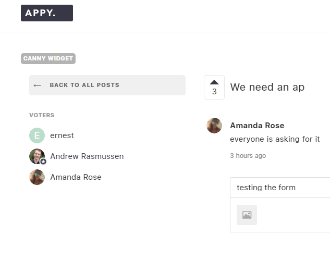330x272 pixels.
Task: Click Amanda Rose's avatar in voters list
Action: click(37, 177)
